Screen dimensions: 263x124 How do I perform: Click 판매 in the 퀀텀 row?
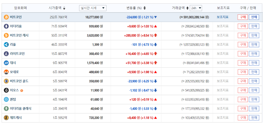(x=254, y=100)
